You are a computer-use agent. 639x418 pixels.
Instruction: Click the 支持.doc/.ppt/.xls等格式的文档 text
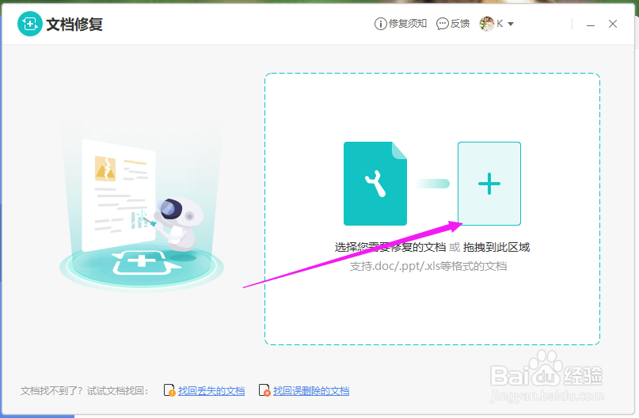[x=428, y=267]
